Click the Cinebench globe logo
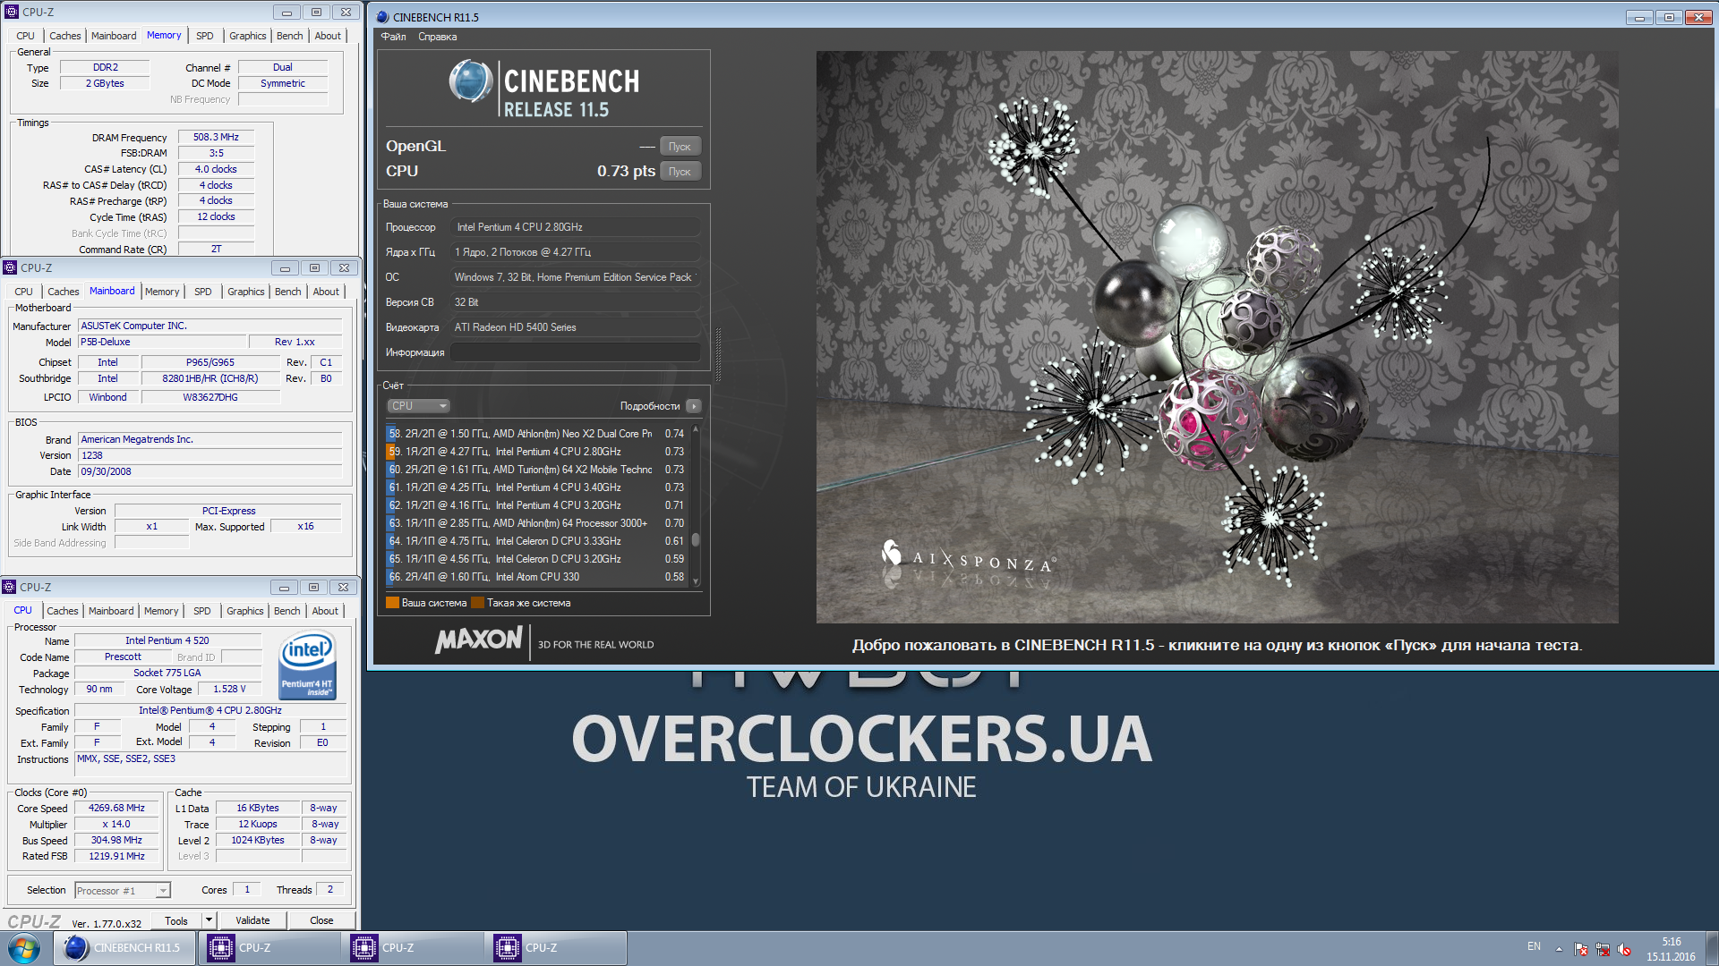This screenshot has width=1719, height=966. [x=471, y=81]
